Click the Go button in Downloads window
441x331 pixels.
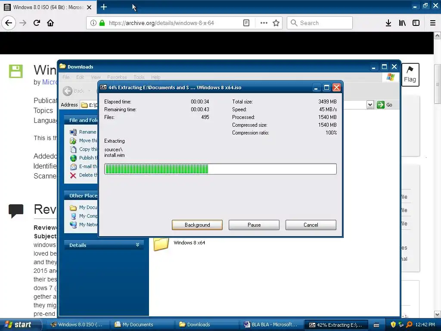(385, 105)
